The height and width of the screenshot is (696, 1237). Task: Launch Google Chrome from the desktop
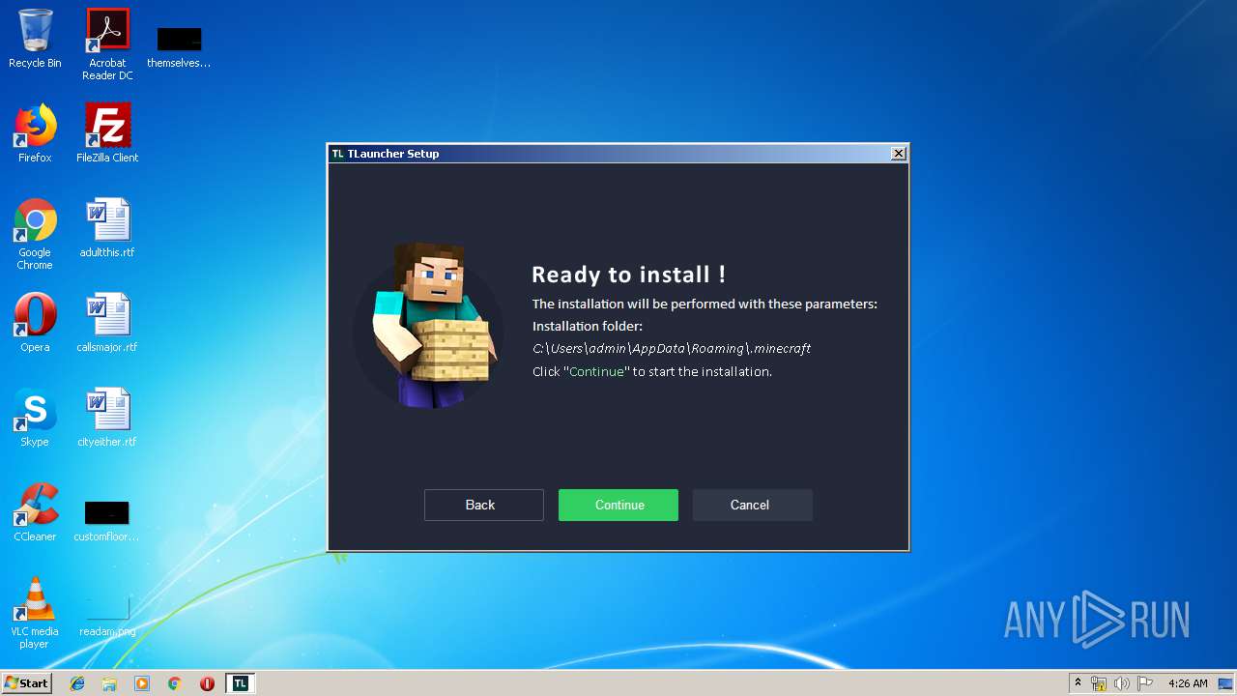[35, 234]
